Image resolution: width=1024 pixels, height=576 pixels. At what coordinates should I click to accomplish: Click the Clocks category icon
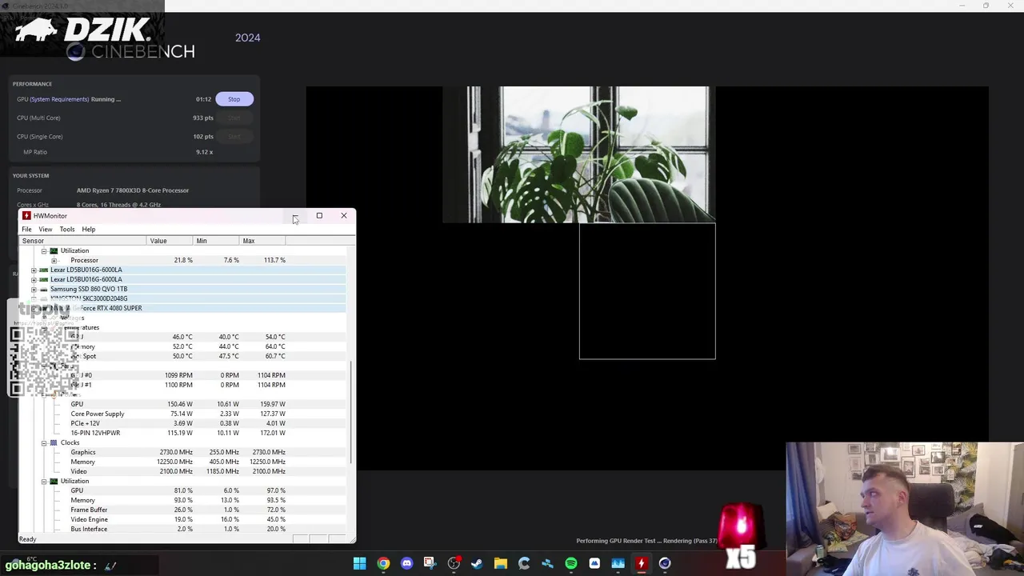(x=54, y=442)
